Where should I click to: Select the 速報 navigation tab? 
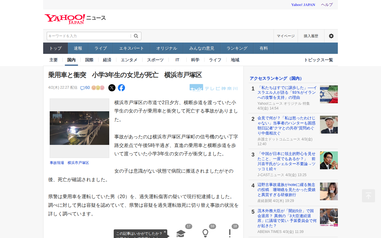point(78,48)
